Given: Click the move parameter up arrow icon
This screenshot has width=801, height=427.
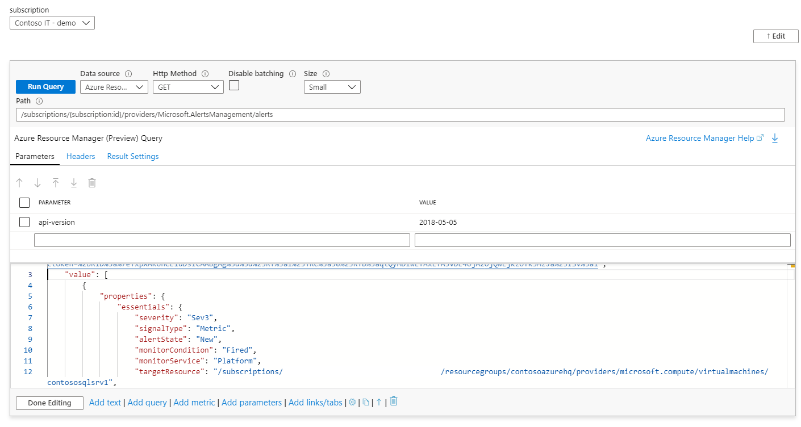Looking at the screenshot, I should [20, 183].
